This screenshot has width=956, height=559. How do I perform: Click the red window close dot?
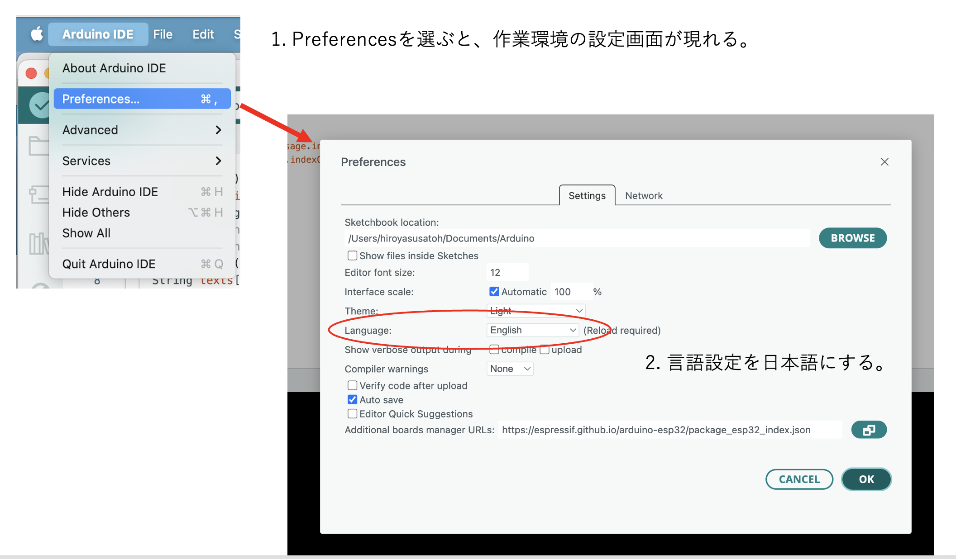tap(31, 73)
